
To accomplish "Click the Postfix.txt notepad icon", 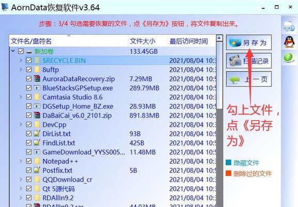I will pos(37,170).
